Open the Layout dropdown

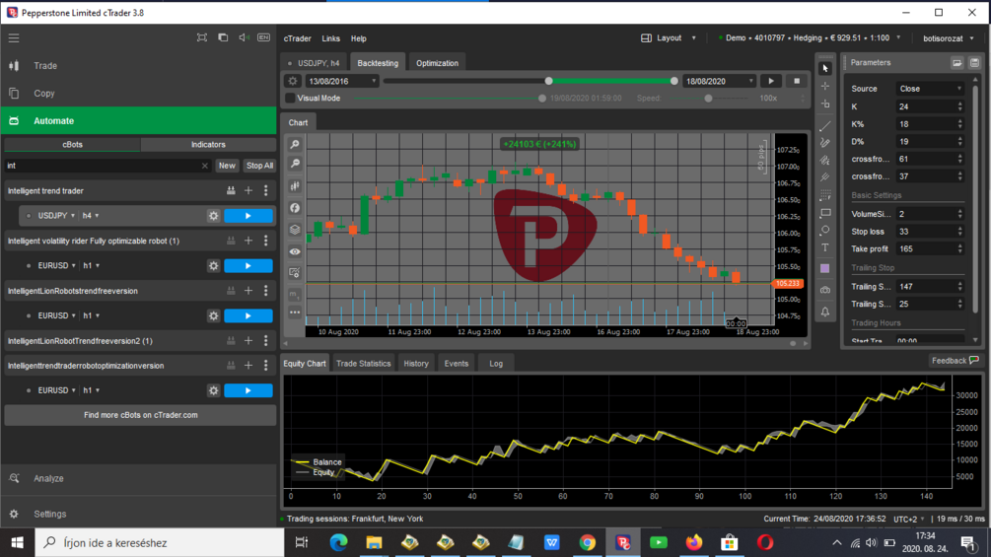pyautogui.click(x=669, y=37)
